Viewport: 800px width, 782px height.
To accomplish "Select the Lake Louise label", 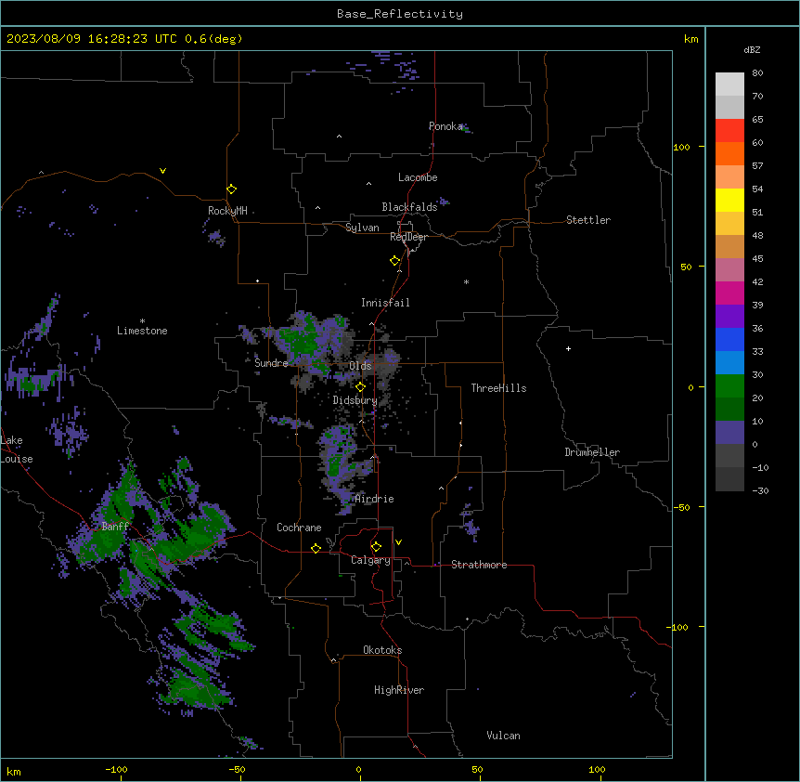I will (17, 450).
